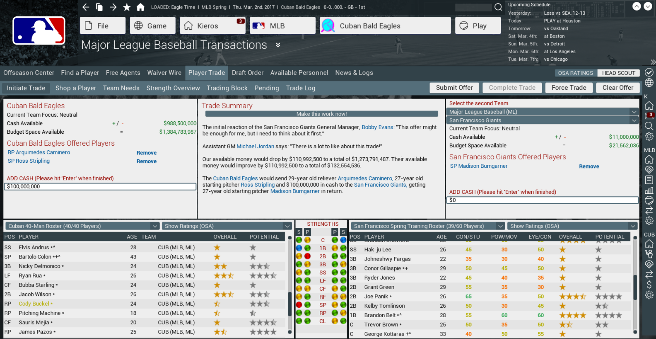
Task: Click the CUB ballpark diamond icon
Action: (x=649, y=264)
